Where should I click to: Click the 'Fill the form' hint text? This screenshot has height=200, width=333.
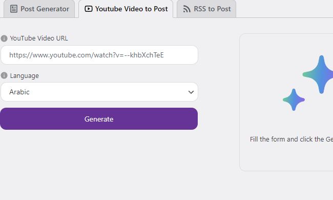pyautogui.click(x=292, y=139)
